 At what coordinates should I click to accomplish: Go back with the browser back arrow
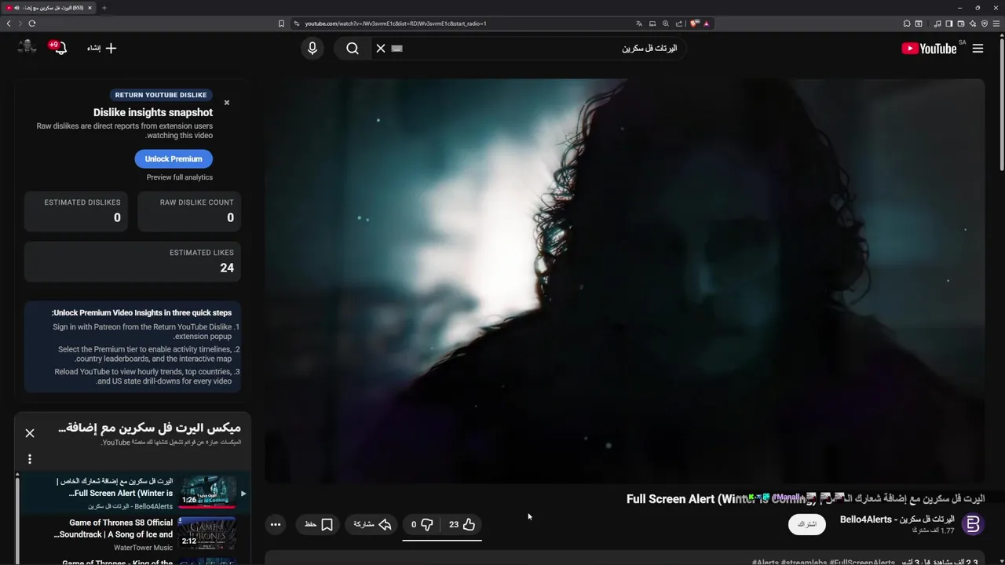[9, 24]
